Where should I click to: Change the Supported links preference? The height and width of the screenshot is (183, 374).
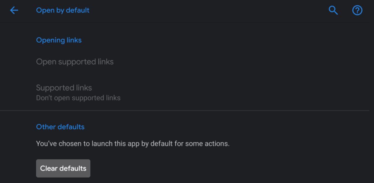tap(78, 92)
